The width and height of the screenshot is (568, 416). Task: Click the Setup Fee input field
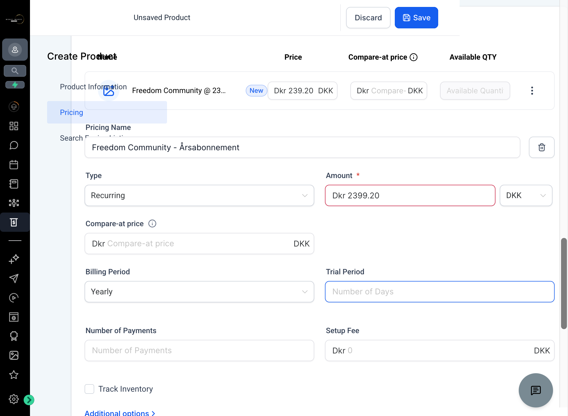(x=440, y=350)
